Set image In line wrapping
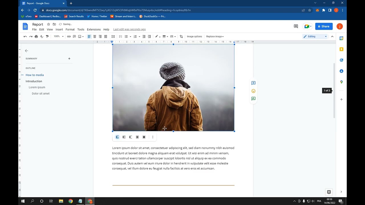This screenshot has width=365, height=205. tap(117, 137)
